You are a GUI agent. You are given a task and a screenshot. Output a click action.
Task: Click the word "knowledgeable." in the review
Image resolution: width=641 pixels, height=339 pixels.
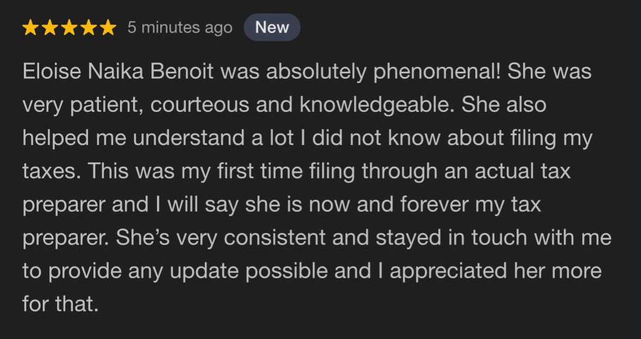pyautogui.click(x=377, y=105)
